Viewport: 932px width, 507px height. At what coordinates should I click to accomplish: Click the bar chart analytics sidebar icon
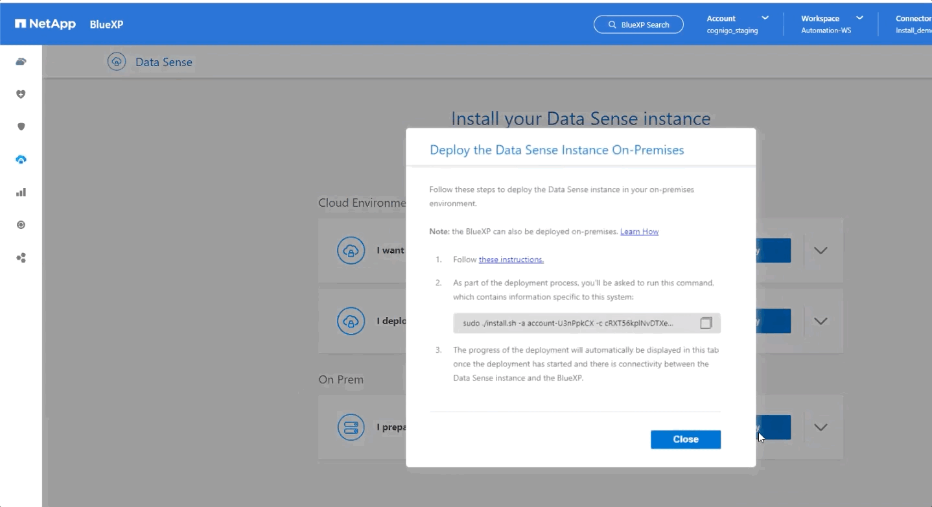(21, 192)
